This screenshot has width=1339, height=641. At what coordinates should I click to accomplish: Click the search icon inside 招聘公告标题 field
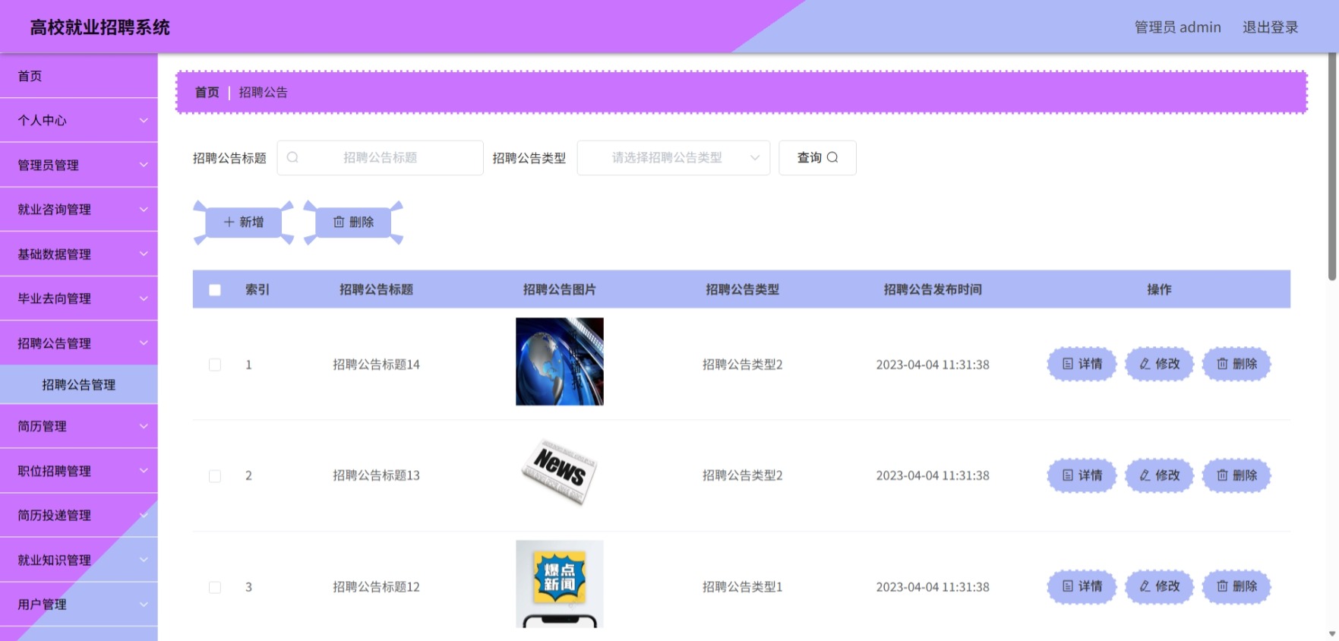click(x=292, y=157)
